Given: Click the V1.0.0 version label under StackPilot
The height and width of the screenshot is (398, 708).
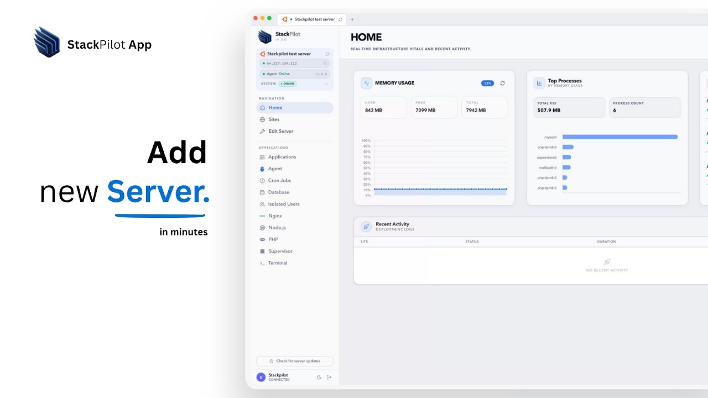Looking at the screenshot, I should 281,40.
